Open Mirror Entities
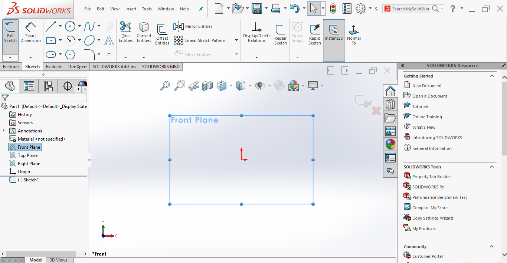The height and width of the screenshot is (263, 507). point(193,26)
